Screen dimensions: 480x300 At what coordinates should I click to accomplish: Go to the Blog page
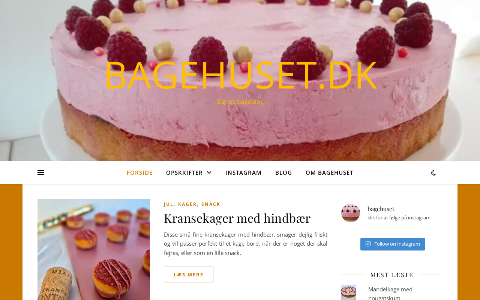click(x=283, y=172)
